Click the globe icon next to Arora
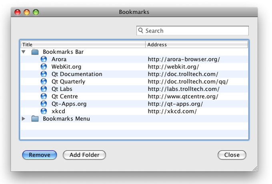The height and width of the screenshot is (184, 272). click(x=44, y=59)
